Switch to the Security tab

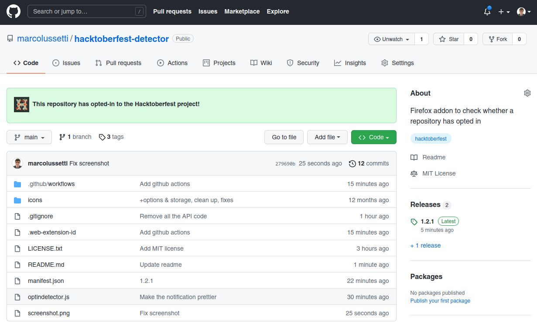303,63
